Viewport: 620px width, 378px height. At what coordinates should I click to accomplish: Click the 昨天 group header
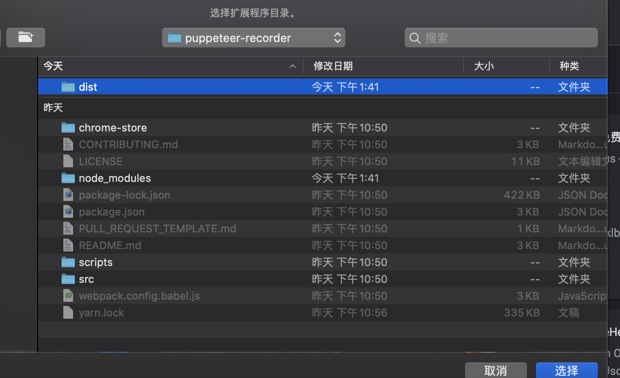click(x=53, y=108)
